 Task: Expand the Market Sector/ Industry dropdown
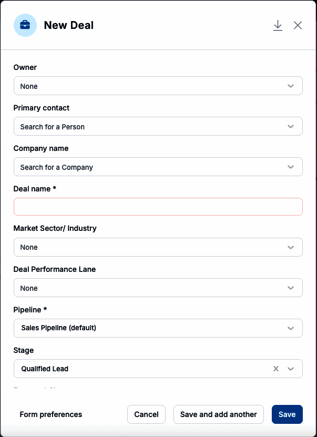coord(291,247)
